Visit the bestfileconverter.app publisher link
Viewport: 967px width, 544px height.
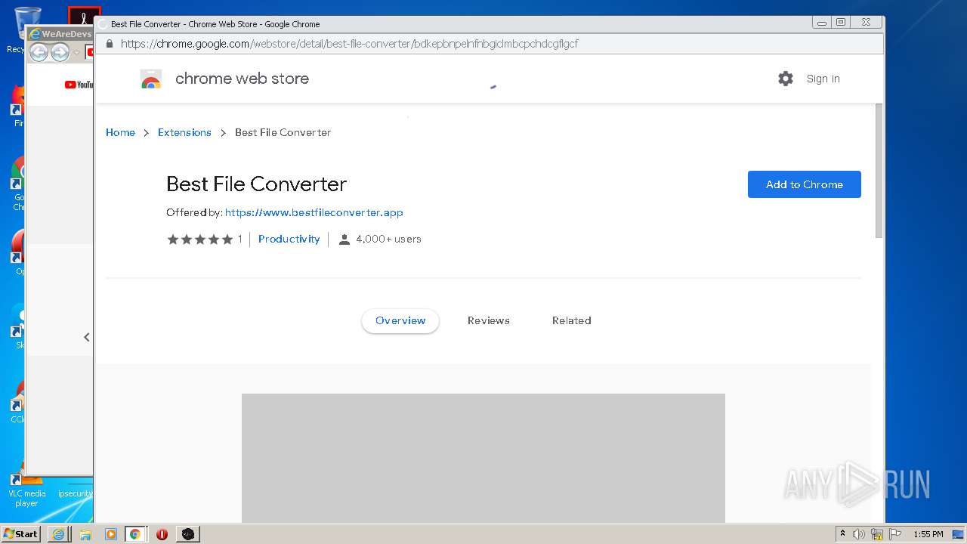click(x=314, y=212)
